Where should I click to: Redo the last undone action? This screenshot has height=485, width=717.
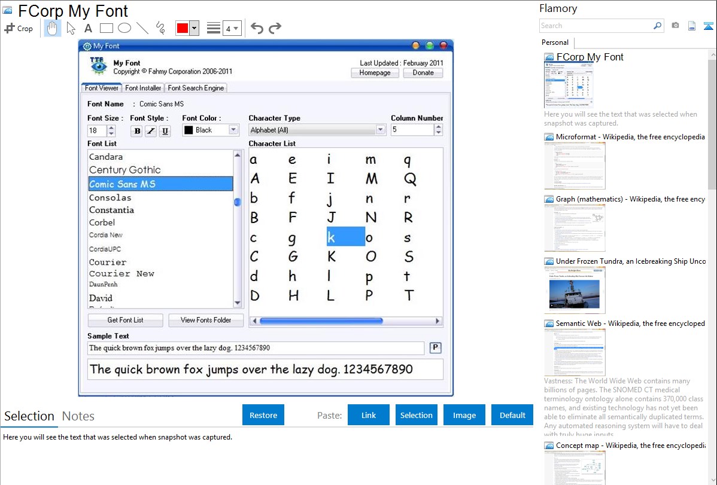point(275,28)
